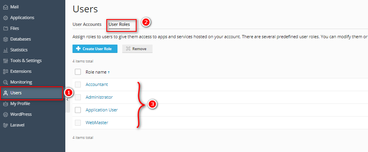
Task: Click the WordPress logo icon
Action: (6, 115)
